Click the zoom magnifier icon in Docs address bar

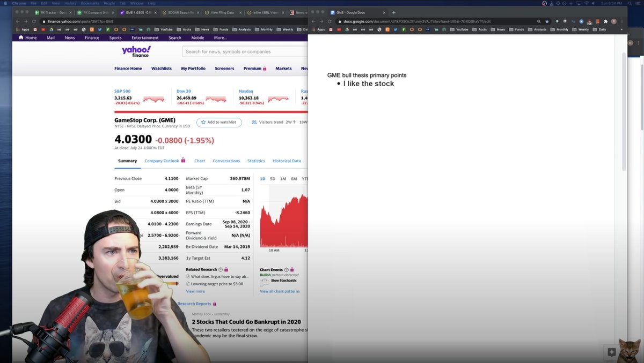[539, 21]
